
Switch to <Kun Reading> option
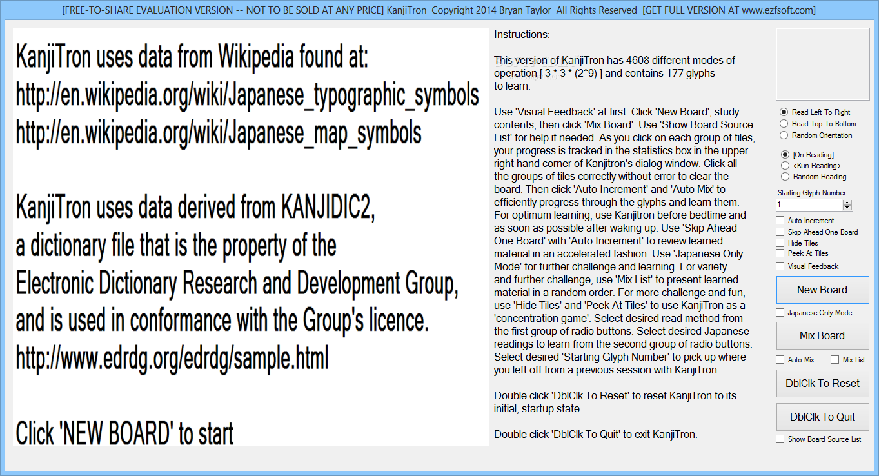point(811,166)
